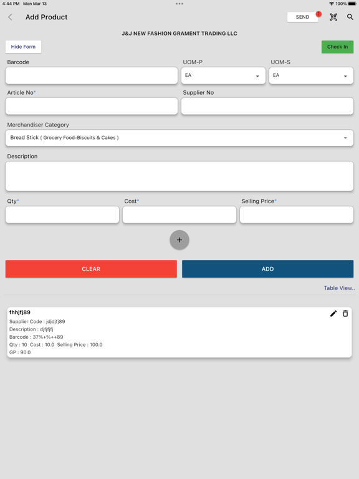Select the fhhjfj89 product title

coord(20,312)
